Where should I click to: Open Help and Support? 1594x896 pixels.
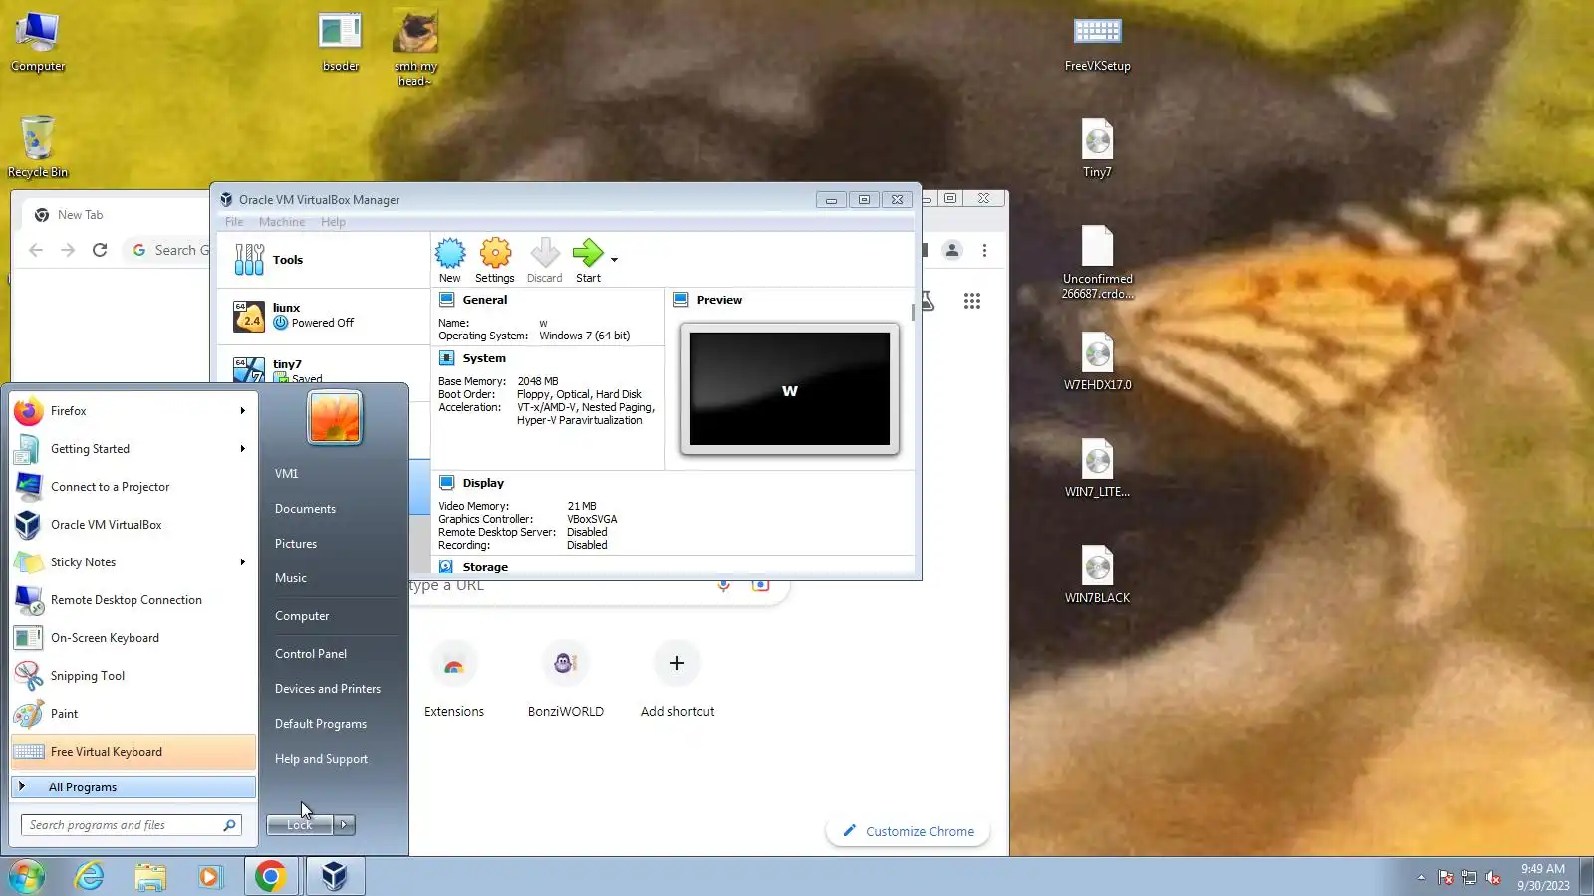coord(321,759)
